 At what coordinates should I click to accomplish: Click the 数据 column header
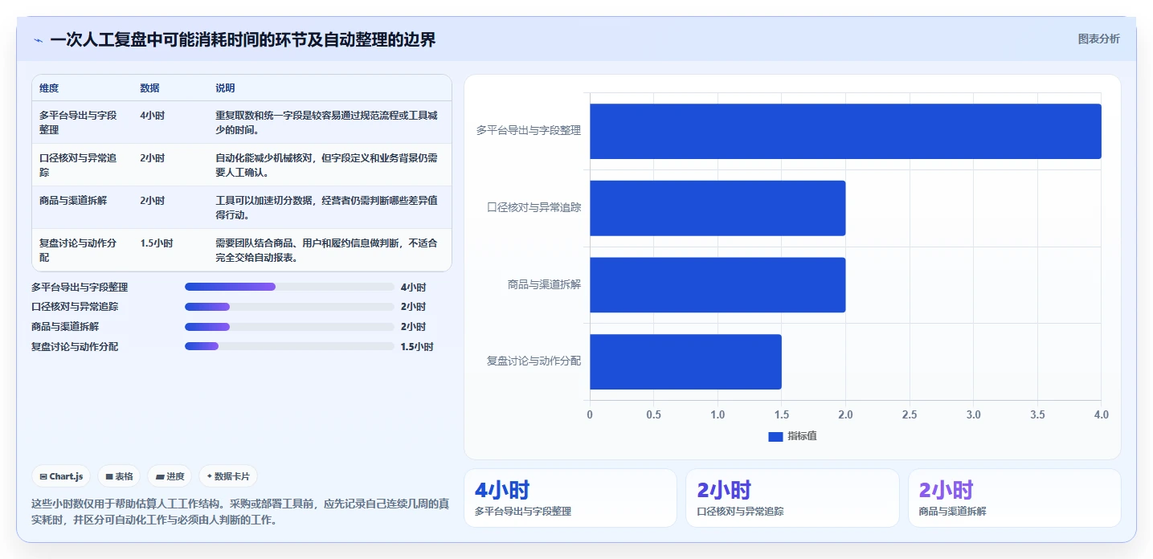(149, 88)
